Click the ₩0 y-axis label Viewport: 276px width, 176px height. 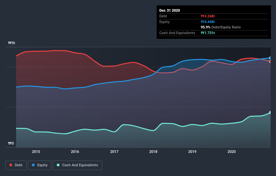tap(11, 143)
